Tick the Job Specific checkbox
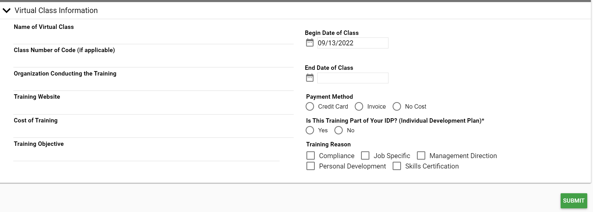The width and height of the screenshot is (593, 212). pyautogui.click(x=365, y=155)
